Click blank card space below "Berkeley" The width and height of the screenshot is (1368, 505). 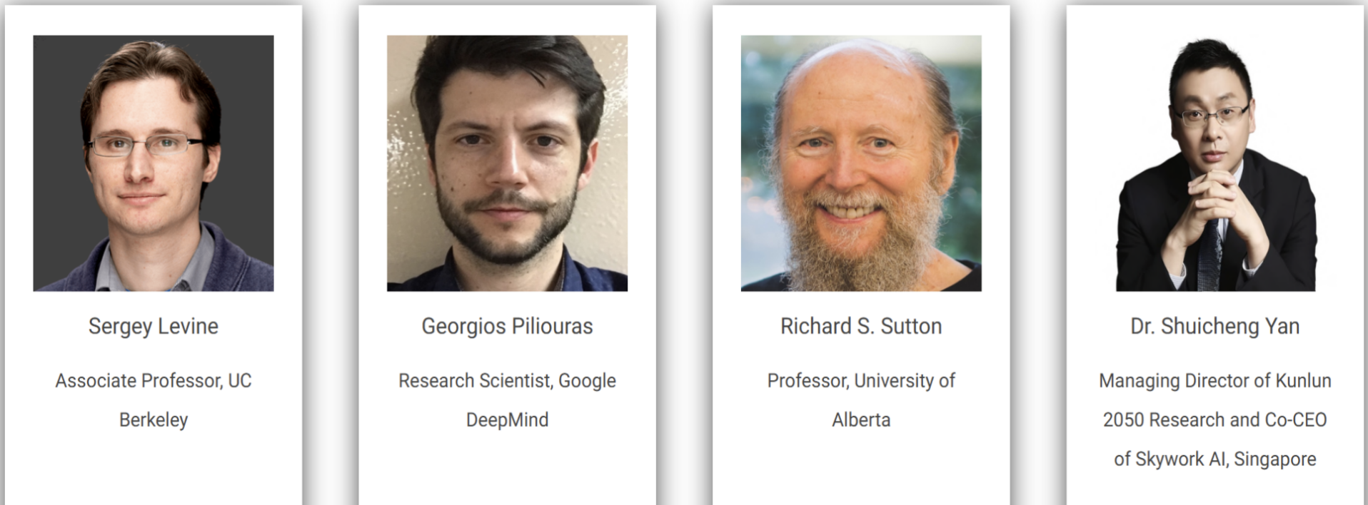coord(153,471)
